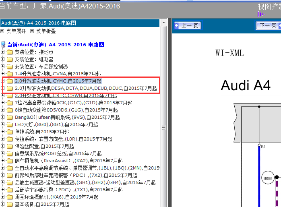Click folder icon of 后轴主减速器-运动型差速器
Screen dimensions: 281x207
10,182
